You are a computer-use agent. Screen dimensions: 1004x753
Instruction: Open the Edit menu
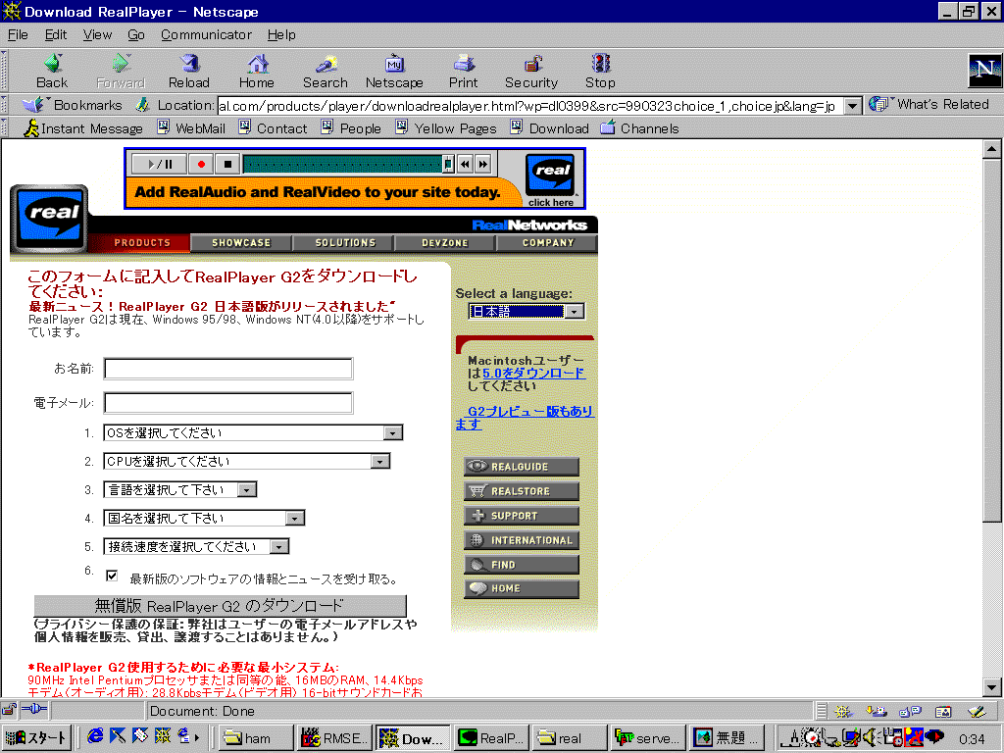click(x=56, y=34)
